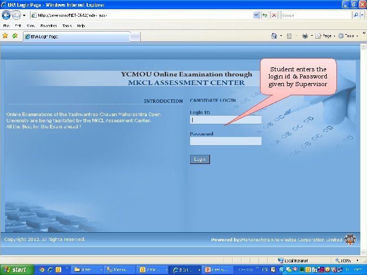Open the Desktop toolbar on taskbar
This screenshot has width=367, height=275.
point(246,269)
